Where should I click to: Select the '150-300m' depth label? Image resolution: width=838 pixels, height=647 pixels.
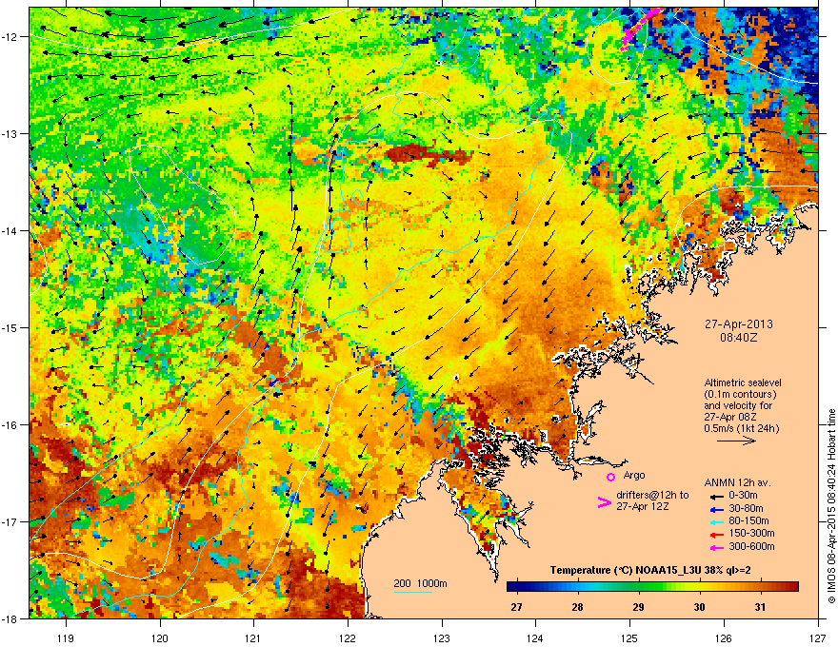[751, 533]
